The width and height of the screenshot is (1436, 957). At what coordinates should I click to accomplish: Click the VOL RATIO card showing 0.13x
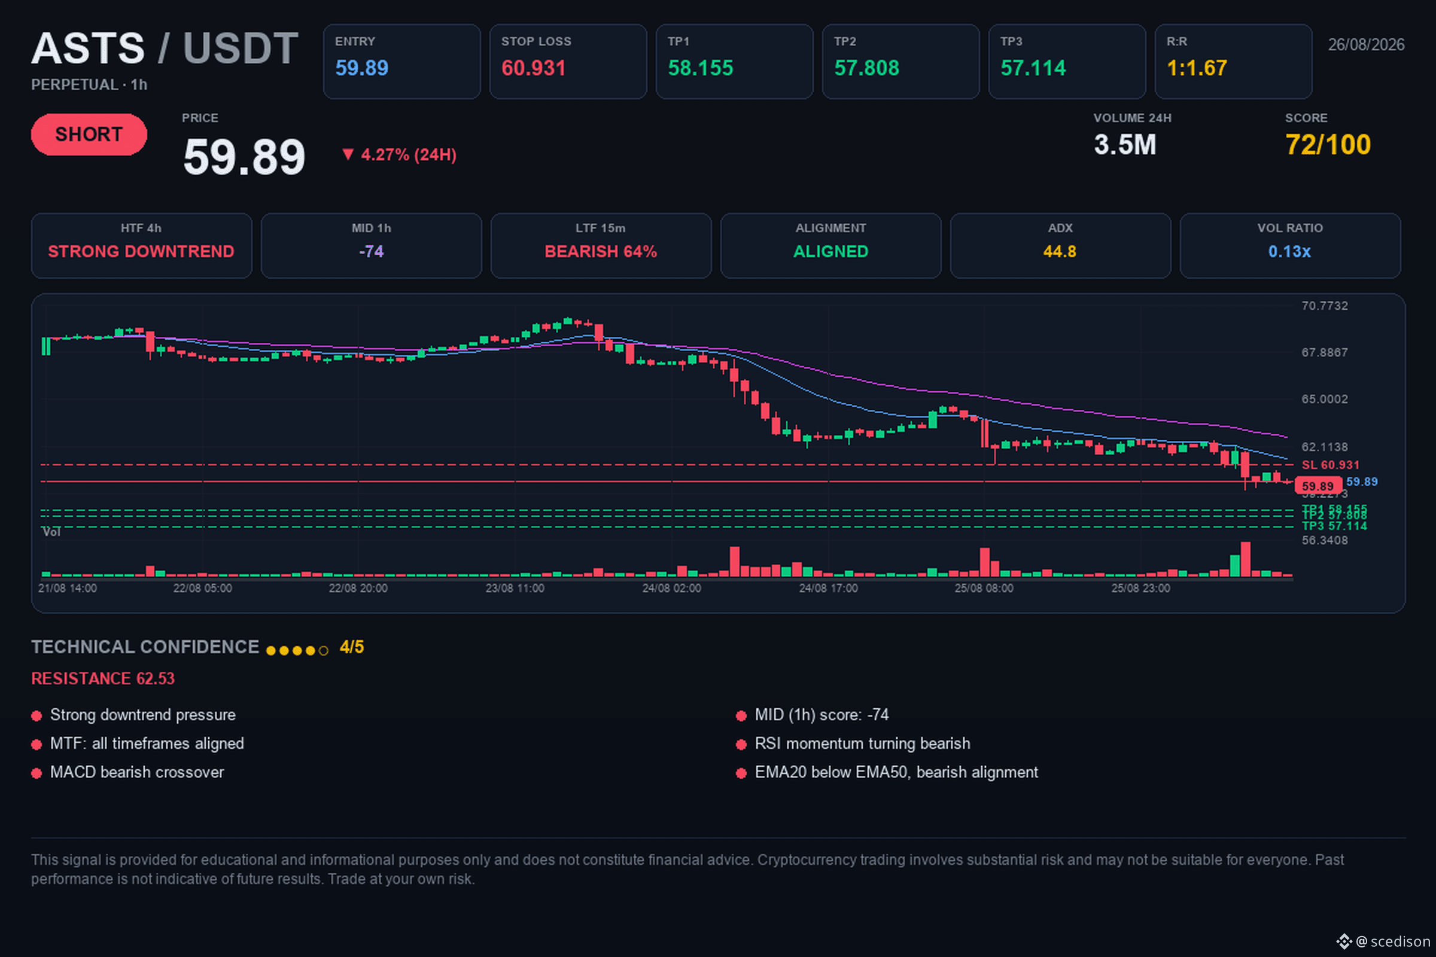point(1290,246)
